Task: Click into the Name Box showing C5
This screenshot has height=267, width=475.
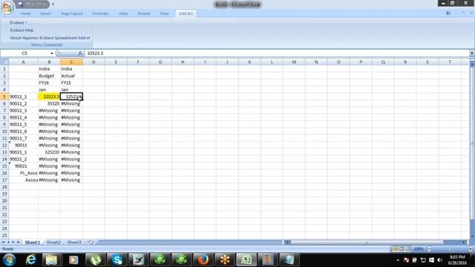Action: click(x=24, y=53)
